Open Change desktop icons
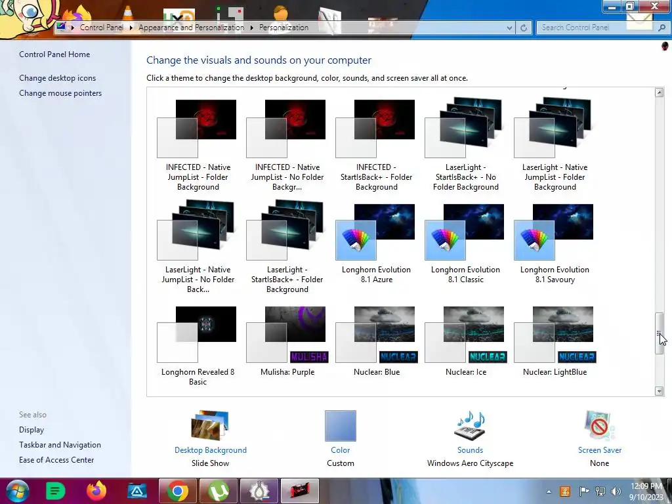 58,78
